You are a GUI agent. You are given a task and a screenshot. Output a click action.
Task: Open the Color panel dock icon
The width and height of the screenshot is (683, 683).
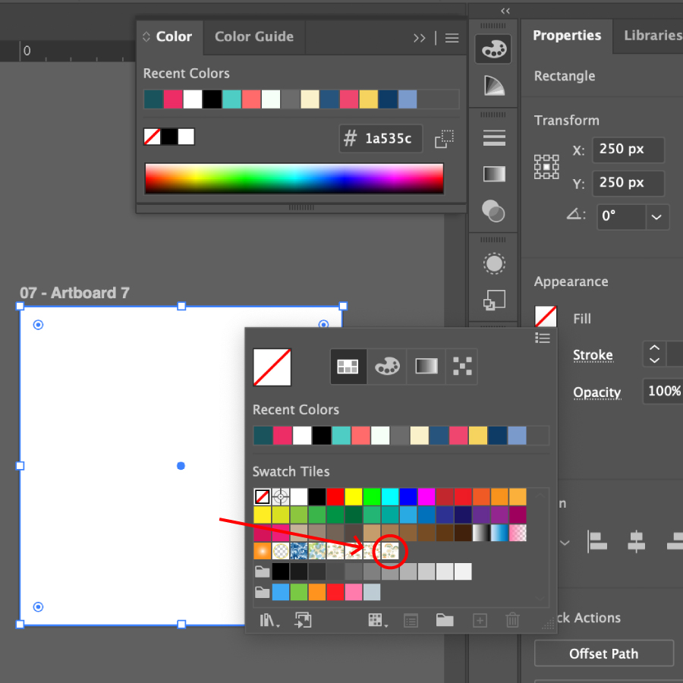[493, 49]
